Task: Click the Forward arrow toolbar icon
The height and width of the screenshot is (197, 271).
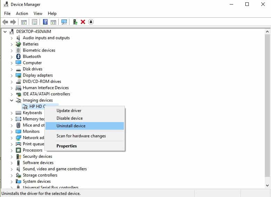Action: tap(13, 22)
